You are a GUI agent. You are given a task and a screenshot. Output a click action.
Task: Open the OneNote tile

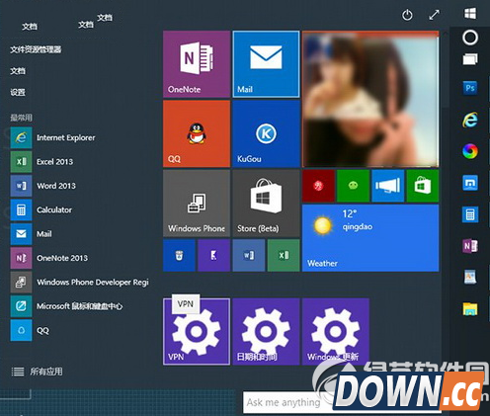pyautogui.click(x=197, y=64)
